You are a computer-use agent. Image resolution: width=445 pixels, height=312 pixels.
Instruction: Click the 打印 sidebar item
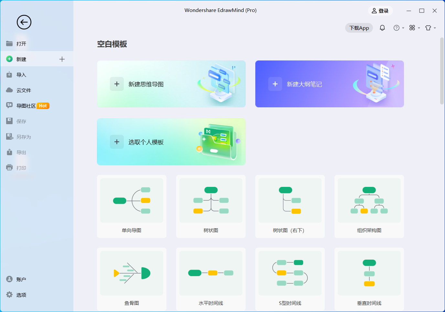coord(37,168)
